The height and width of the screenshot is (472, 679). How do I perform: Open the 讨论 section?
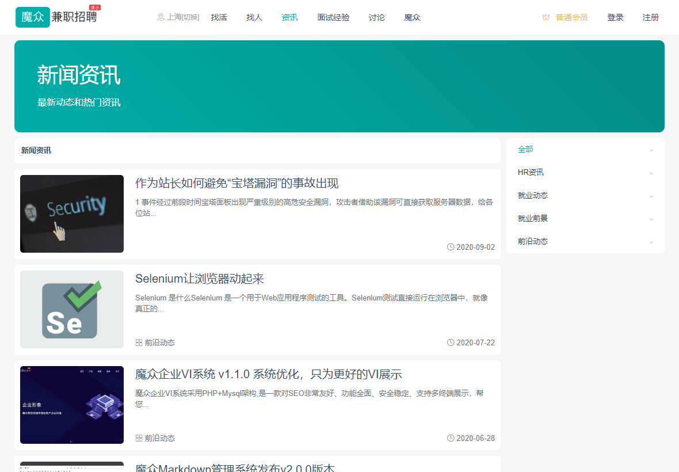coord(376,17)
